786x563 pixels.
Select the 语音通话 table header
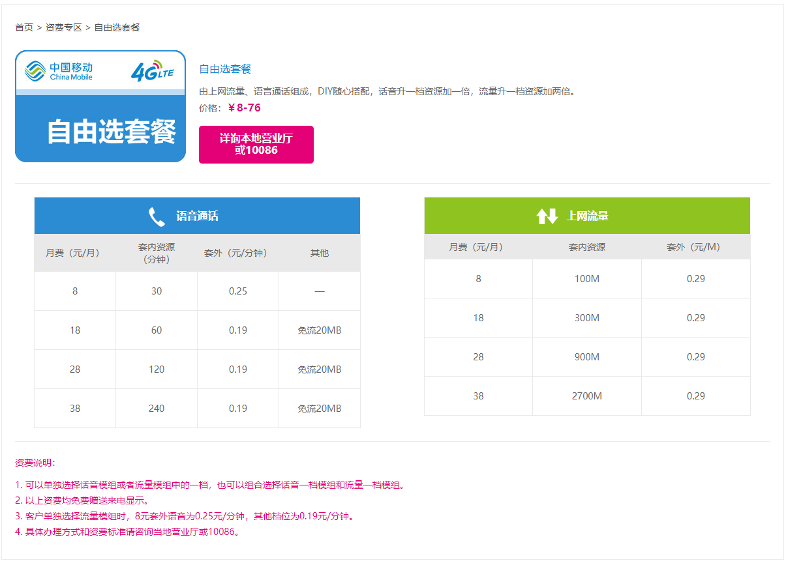click(197, 216)
